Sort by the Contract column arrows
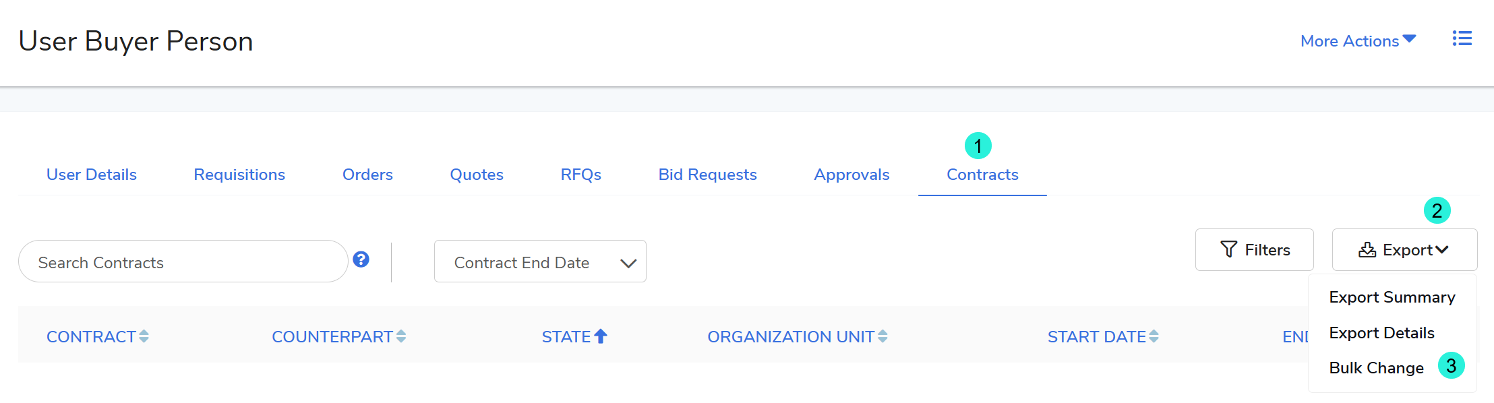1494x403 pixels. pos(144,336)
